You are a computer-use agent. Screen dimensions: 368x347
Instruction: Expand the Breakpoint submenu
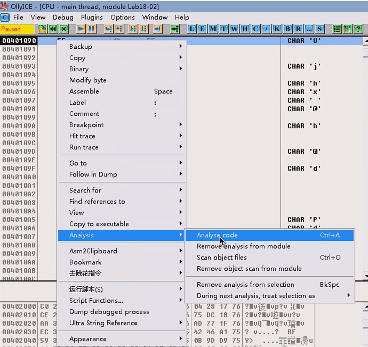click(122, 125)
